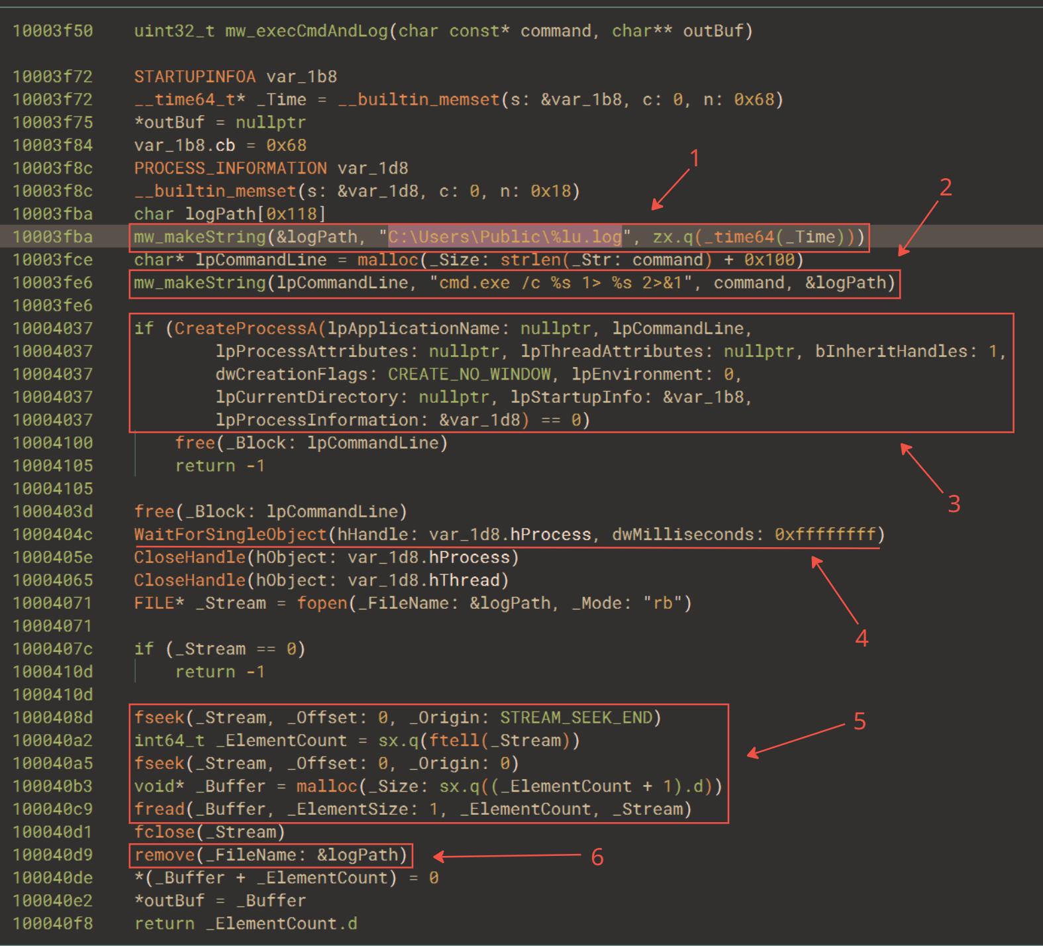This screenshot has height=946, width=1043.
Task: Click the PROCESS_INFORMATION type name
Action: 230,168
